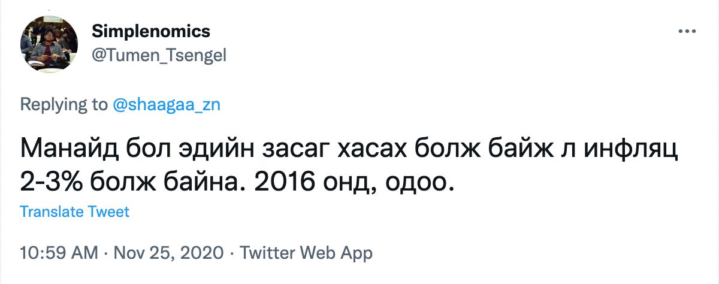
Task: Open the three-dot more options menu
Action: [685, 31]
